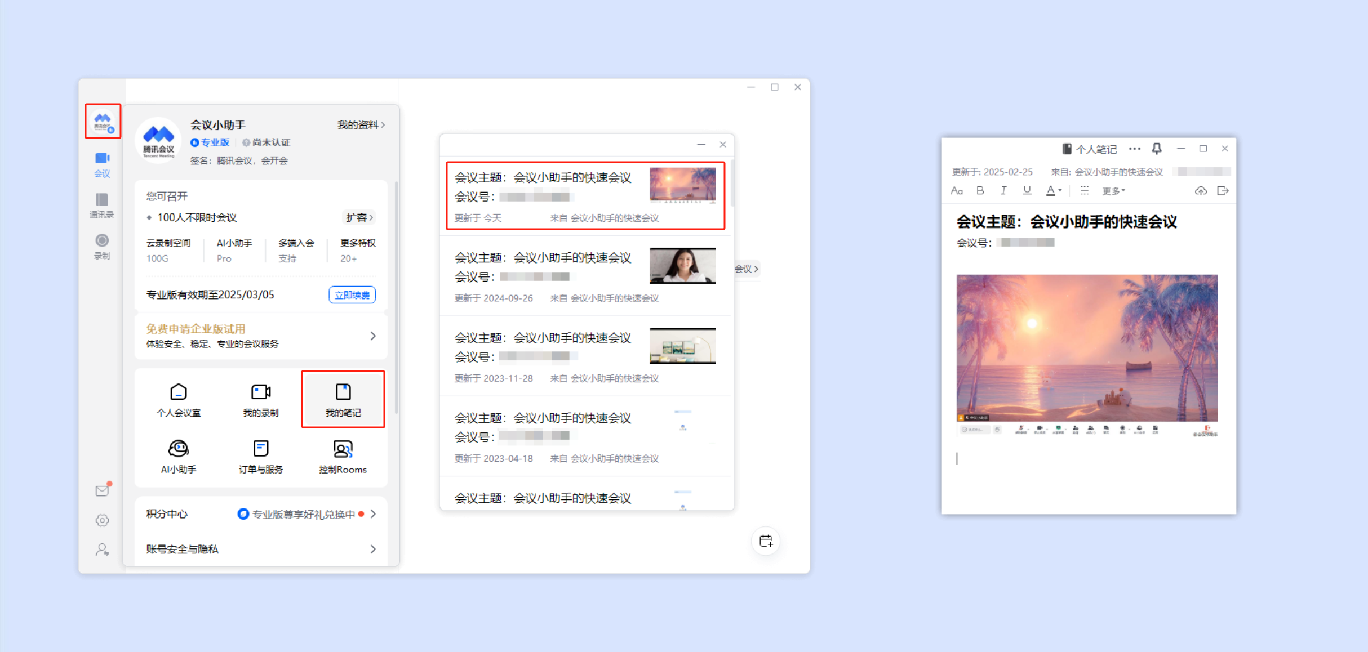This screenshot has width=1368, height=652.
Task: Expand 账号安全与隐私 account security row
Action: point(261,549)
